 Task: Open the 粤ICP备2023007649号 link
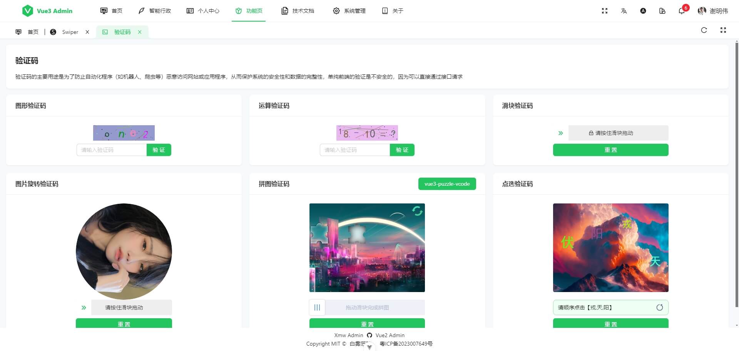coord(406,344)
